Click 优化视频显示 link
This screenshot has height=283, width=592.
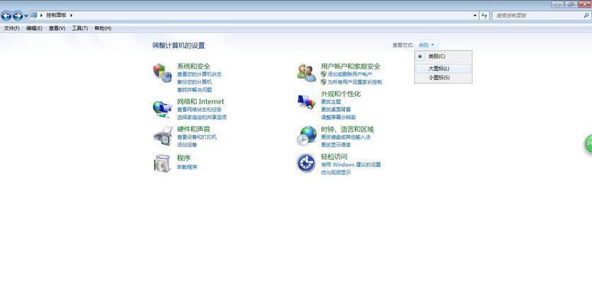click(x=336, y=173)
